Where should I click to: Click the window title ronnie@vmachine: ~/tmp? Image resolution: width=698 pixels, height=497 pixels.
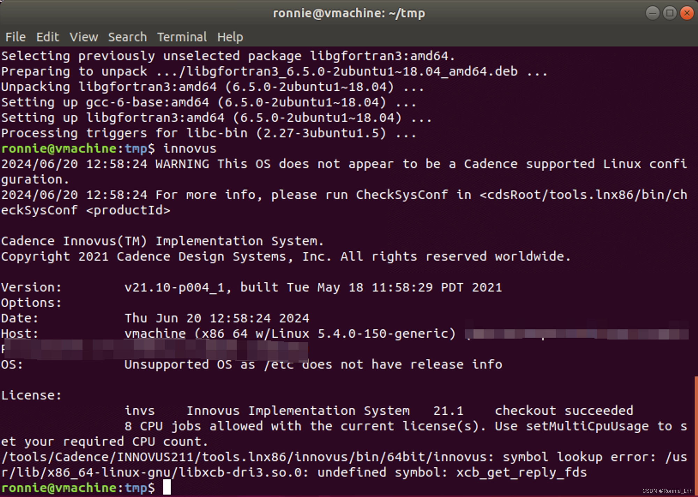click(349, 13)
